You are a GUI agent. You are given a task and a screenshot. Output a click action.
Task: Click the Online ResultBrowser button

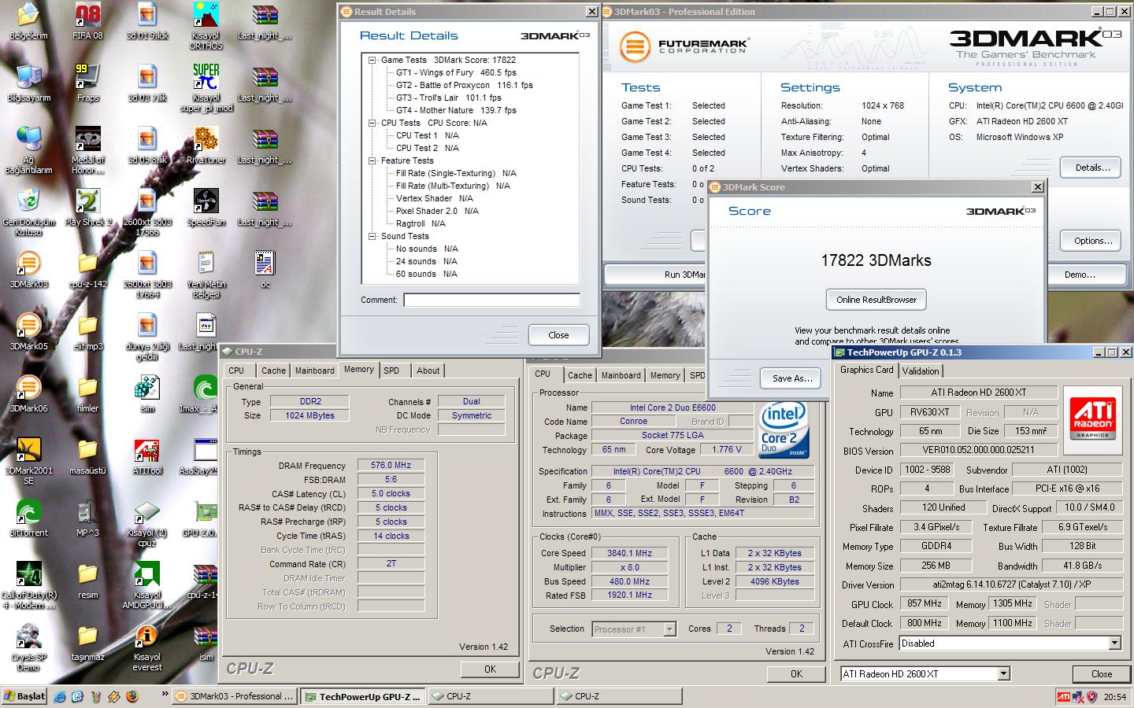[x=876, y=300]
